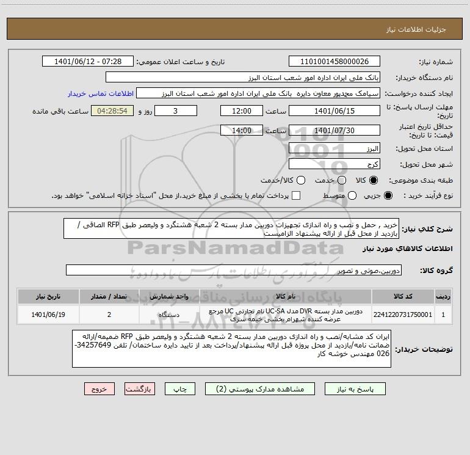This screenshot has height=455, width=470.
Task: Click the response deadline date 1401/06/15
Action: pos(334,111)
